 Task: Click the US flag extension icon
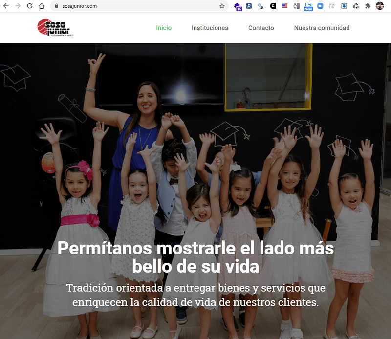(x=284, y=6)
